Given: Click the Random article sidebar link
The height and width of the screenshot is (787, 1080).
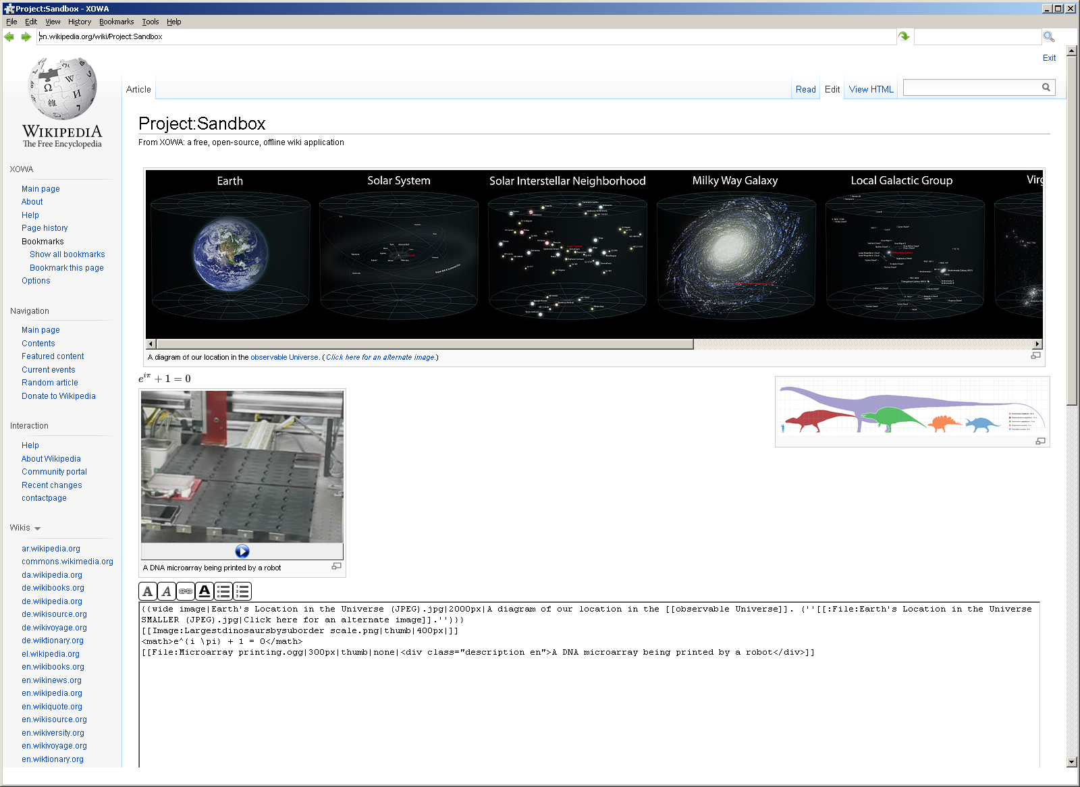Looking at the screenshot, I should click(49, 383).
